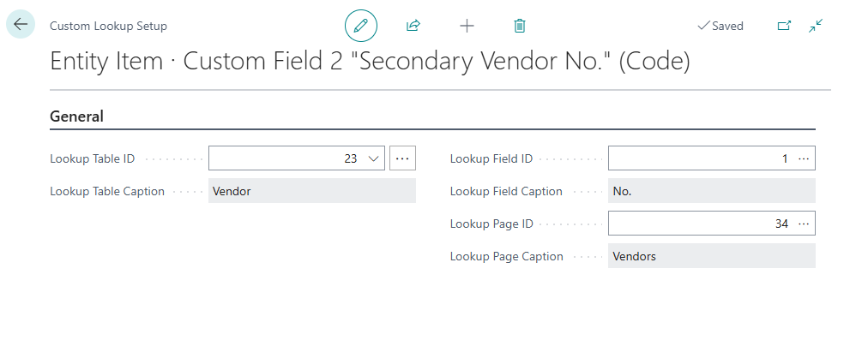
Task: Open page in a new window
Action: click(784, 26)
